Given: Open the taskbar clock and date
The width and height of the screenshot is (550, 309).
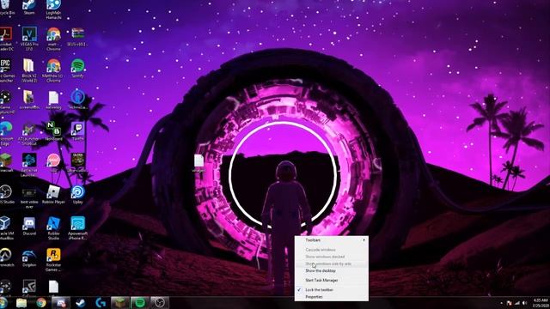Looking at the screenshot, I should click(x=541, y=303).
